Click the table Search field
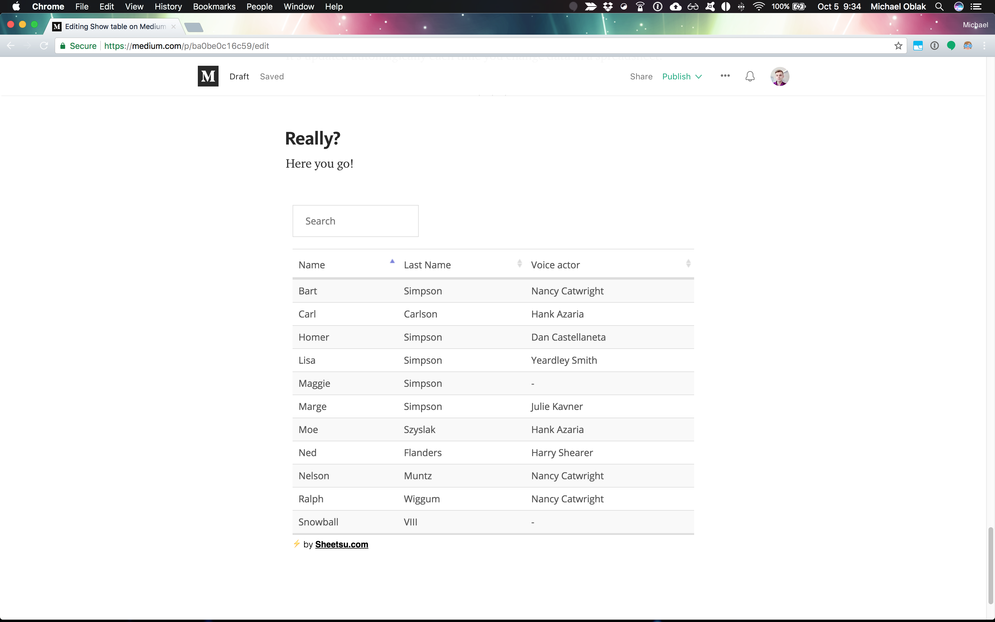995x622 pixels. click(355, 221)
